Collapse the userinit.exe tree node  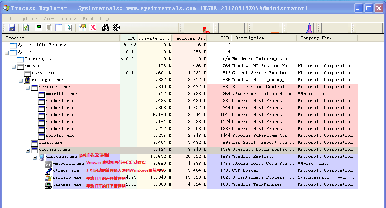[x=28, y=150]
